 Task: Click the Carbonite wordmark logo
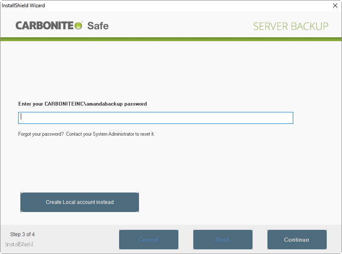click(x=45, y=25)
